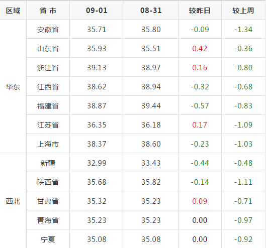
Task: Select the 省市 column header
Action: coord(48,11)
